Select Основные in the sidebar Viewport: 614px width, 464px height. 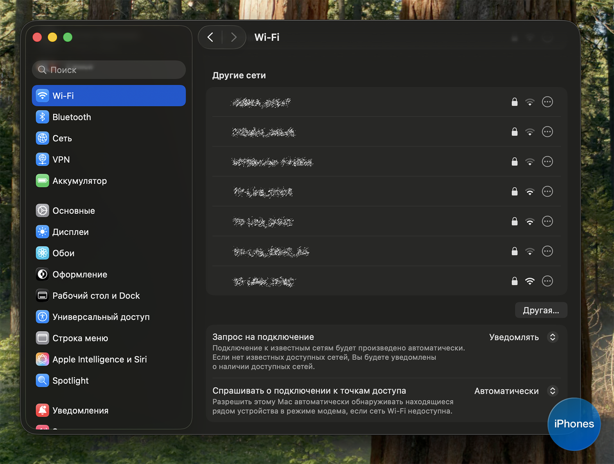point(74,211)
